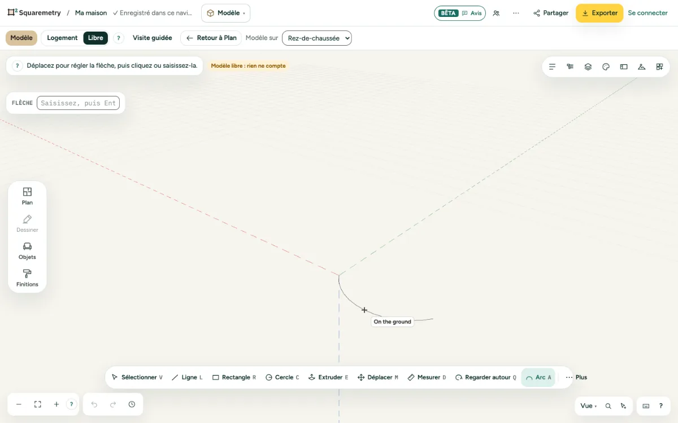Click the Exporter button
The height and width of the screenshot is (423, 678).
599,13
